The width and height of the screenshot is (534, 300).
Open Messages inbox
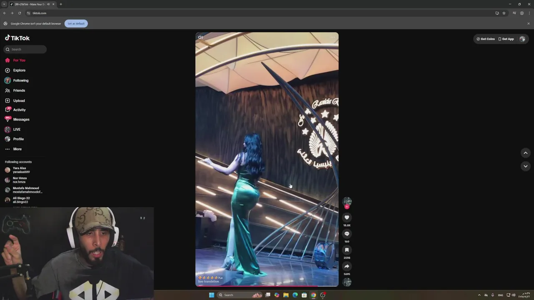pyautogui.click(x=17, y=120)
